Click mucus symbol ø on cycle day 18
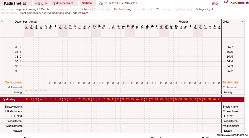 point(108,83)
